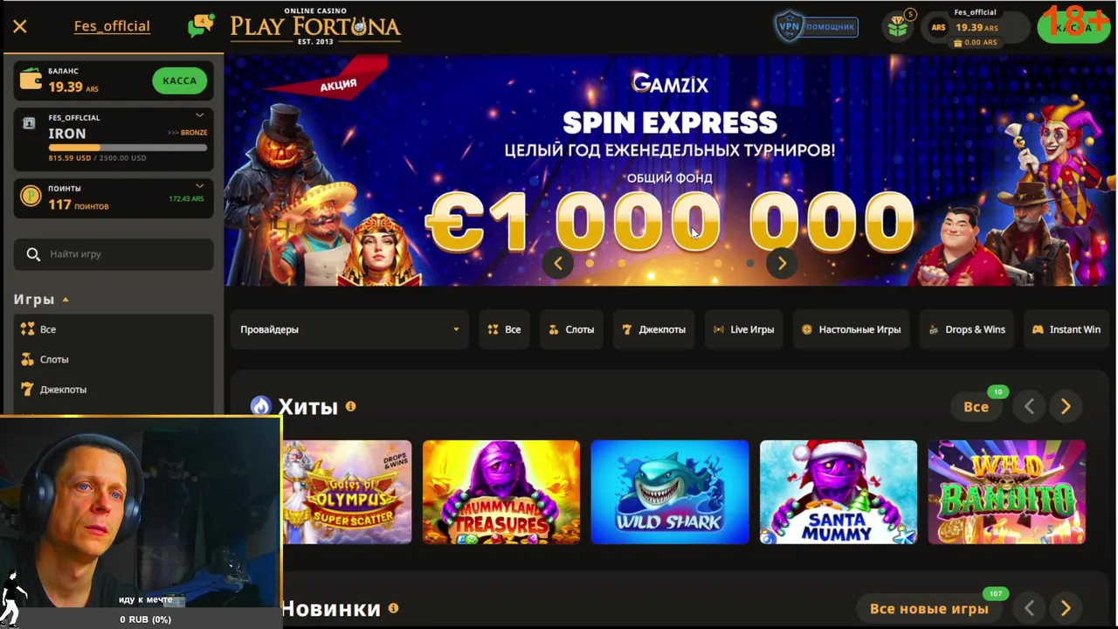Open the Все новые игры link
1118x629 pixels.
[x=929, y=608]
